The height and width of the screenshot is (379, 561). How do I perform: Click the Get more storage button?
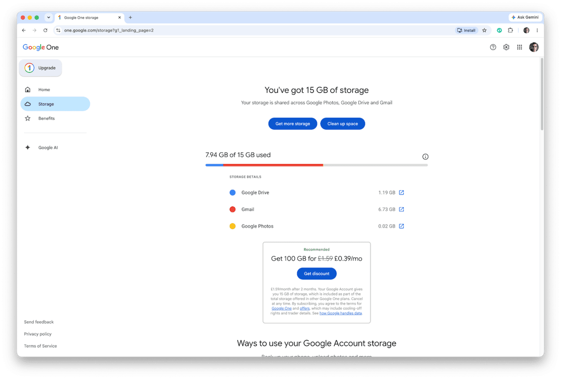[x=292, y=124]
